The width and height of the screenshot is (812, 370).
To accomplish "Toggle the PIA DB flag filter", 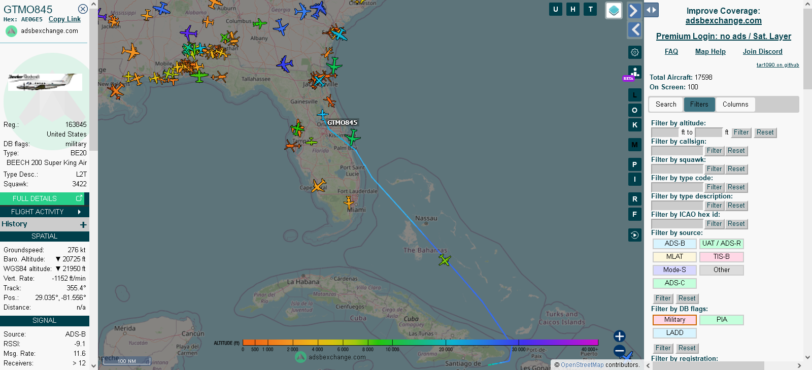I will pyautogui.click(x=722, y=320).
